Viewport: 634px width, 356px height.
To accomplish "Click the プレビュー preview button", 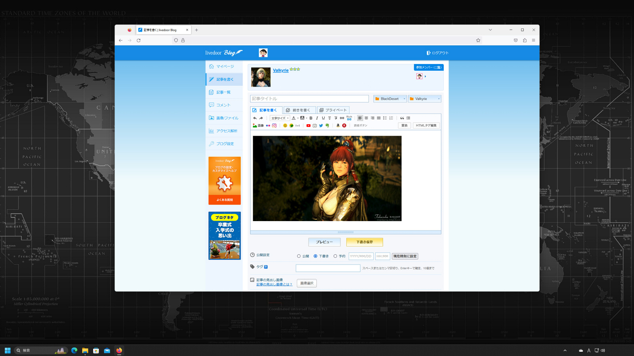I will [325, 242].
